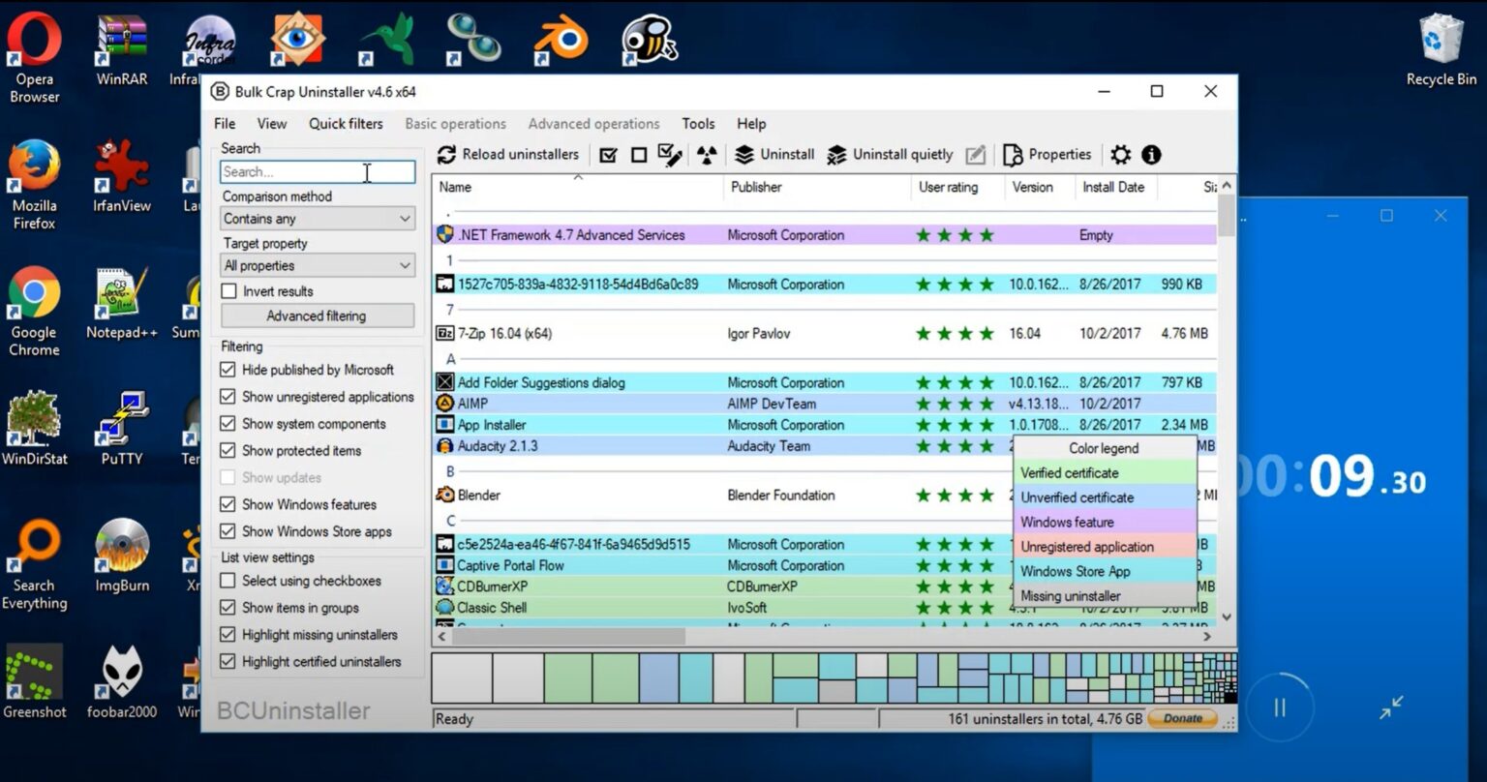Toggle Show system components checkbox
The width and height of the screenshot is (1487, 782).
click(228, 424)
